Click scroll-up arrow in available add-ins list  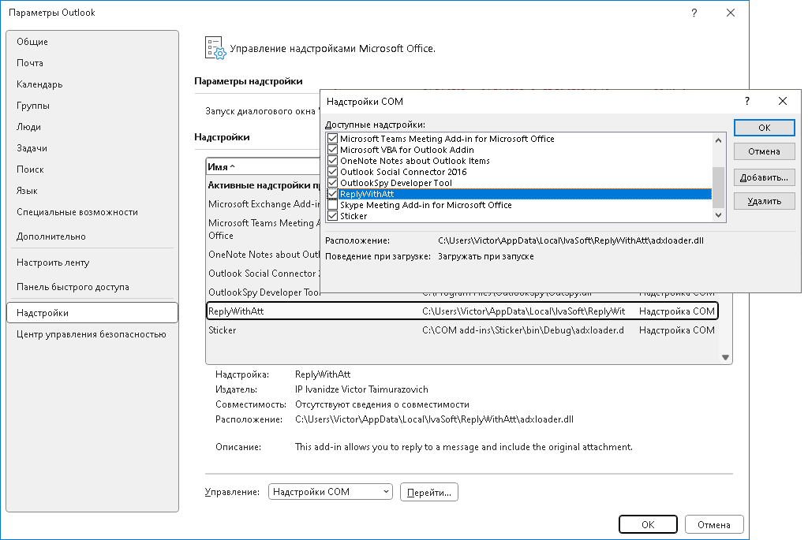tap(718, 140)
